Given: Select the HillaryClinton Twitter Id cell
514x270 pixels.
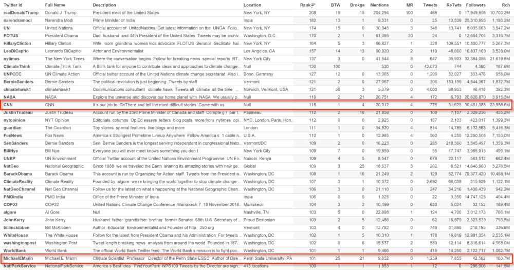Looking at the screenshot, I should [x=17, y=43].
